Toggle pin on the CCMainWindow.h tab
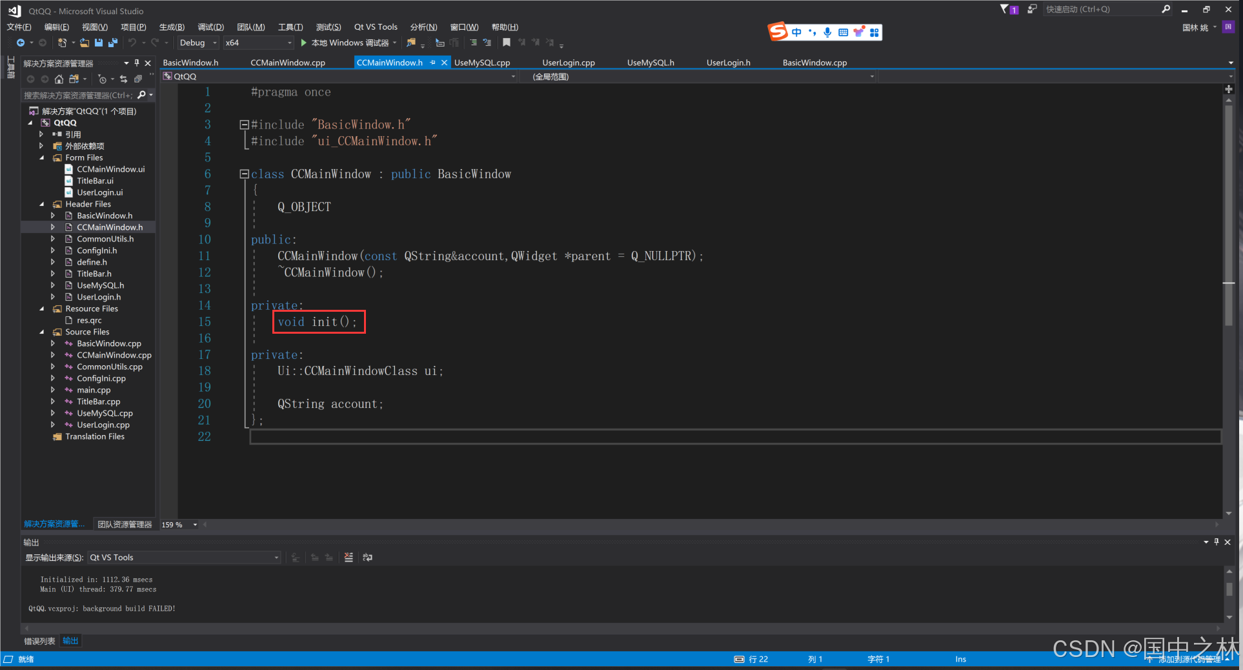This screenshot has width=1243, height=670. (x=433, y=63)
